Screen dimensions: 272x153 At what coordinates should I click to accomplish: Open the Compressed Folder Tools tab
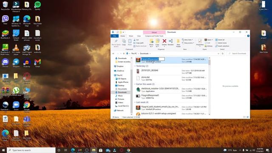coord(154,36)
